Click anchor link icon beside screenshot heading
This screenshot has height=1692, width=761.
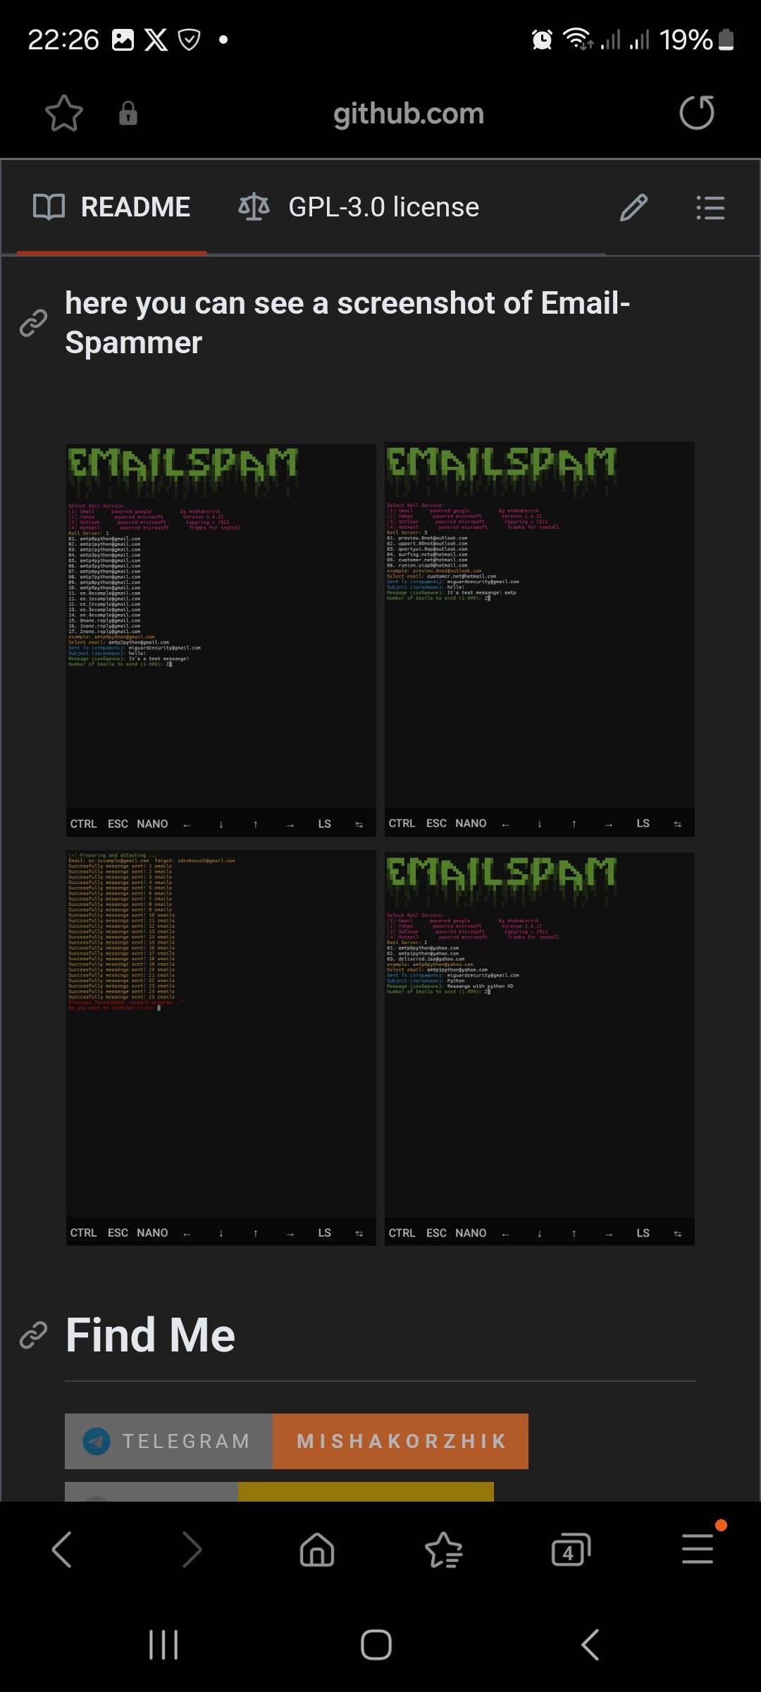33,323
